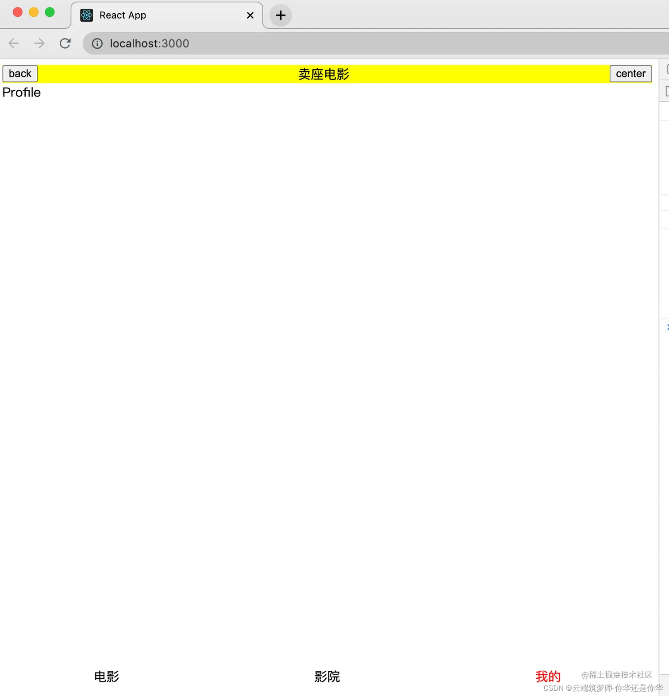Go back with browser back arrow
The height and width of the screenshot is (696, 669).
point(14,43)
